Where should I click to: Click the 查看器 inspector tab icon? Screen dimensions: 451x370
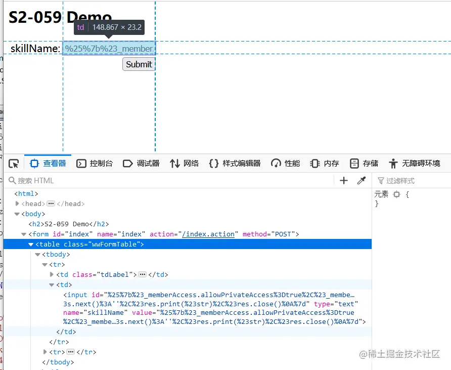coord(34,163)
